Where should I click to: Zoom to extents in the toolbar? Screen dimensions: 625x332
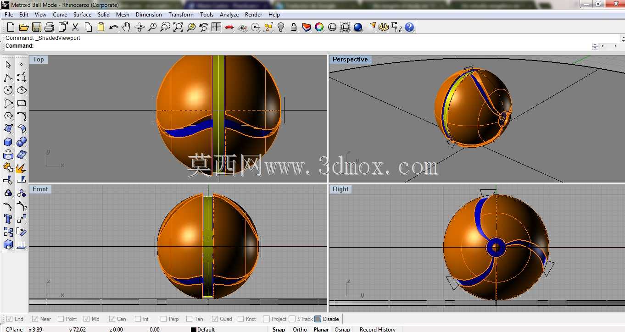click(x=178, y=27)
